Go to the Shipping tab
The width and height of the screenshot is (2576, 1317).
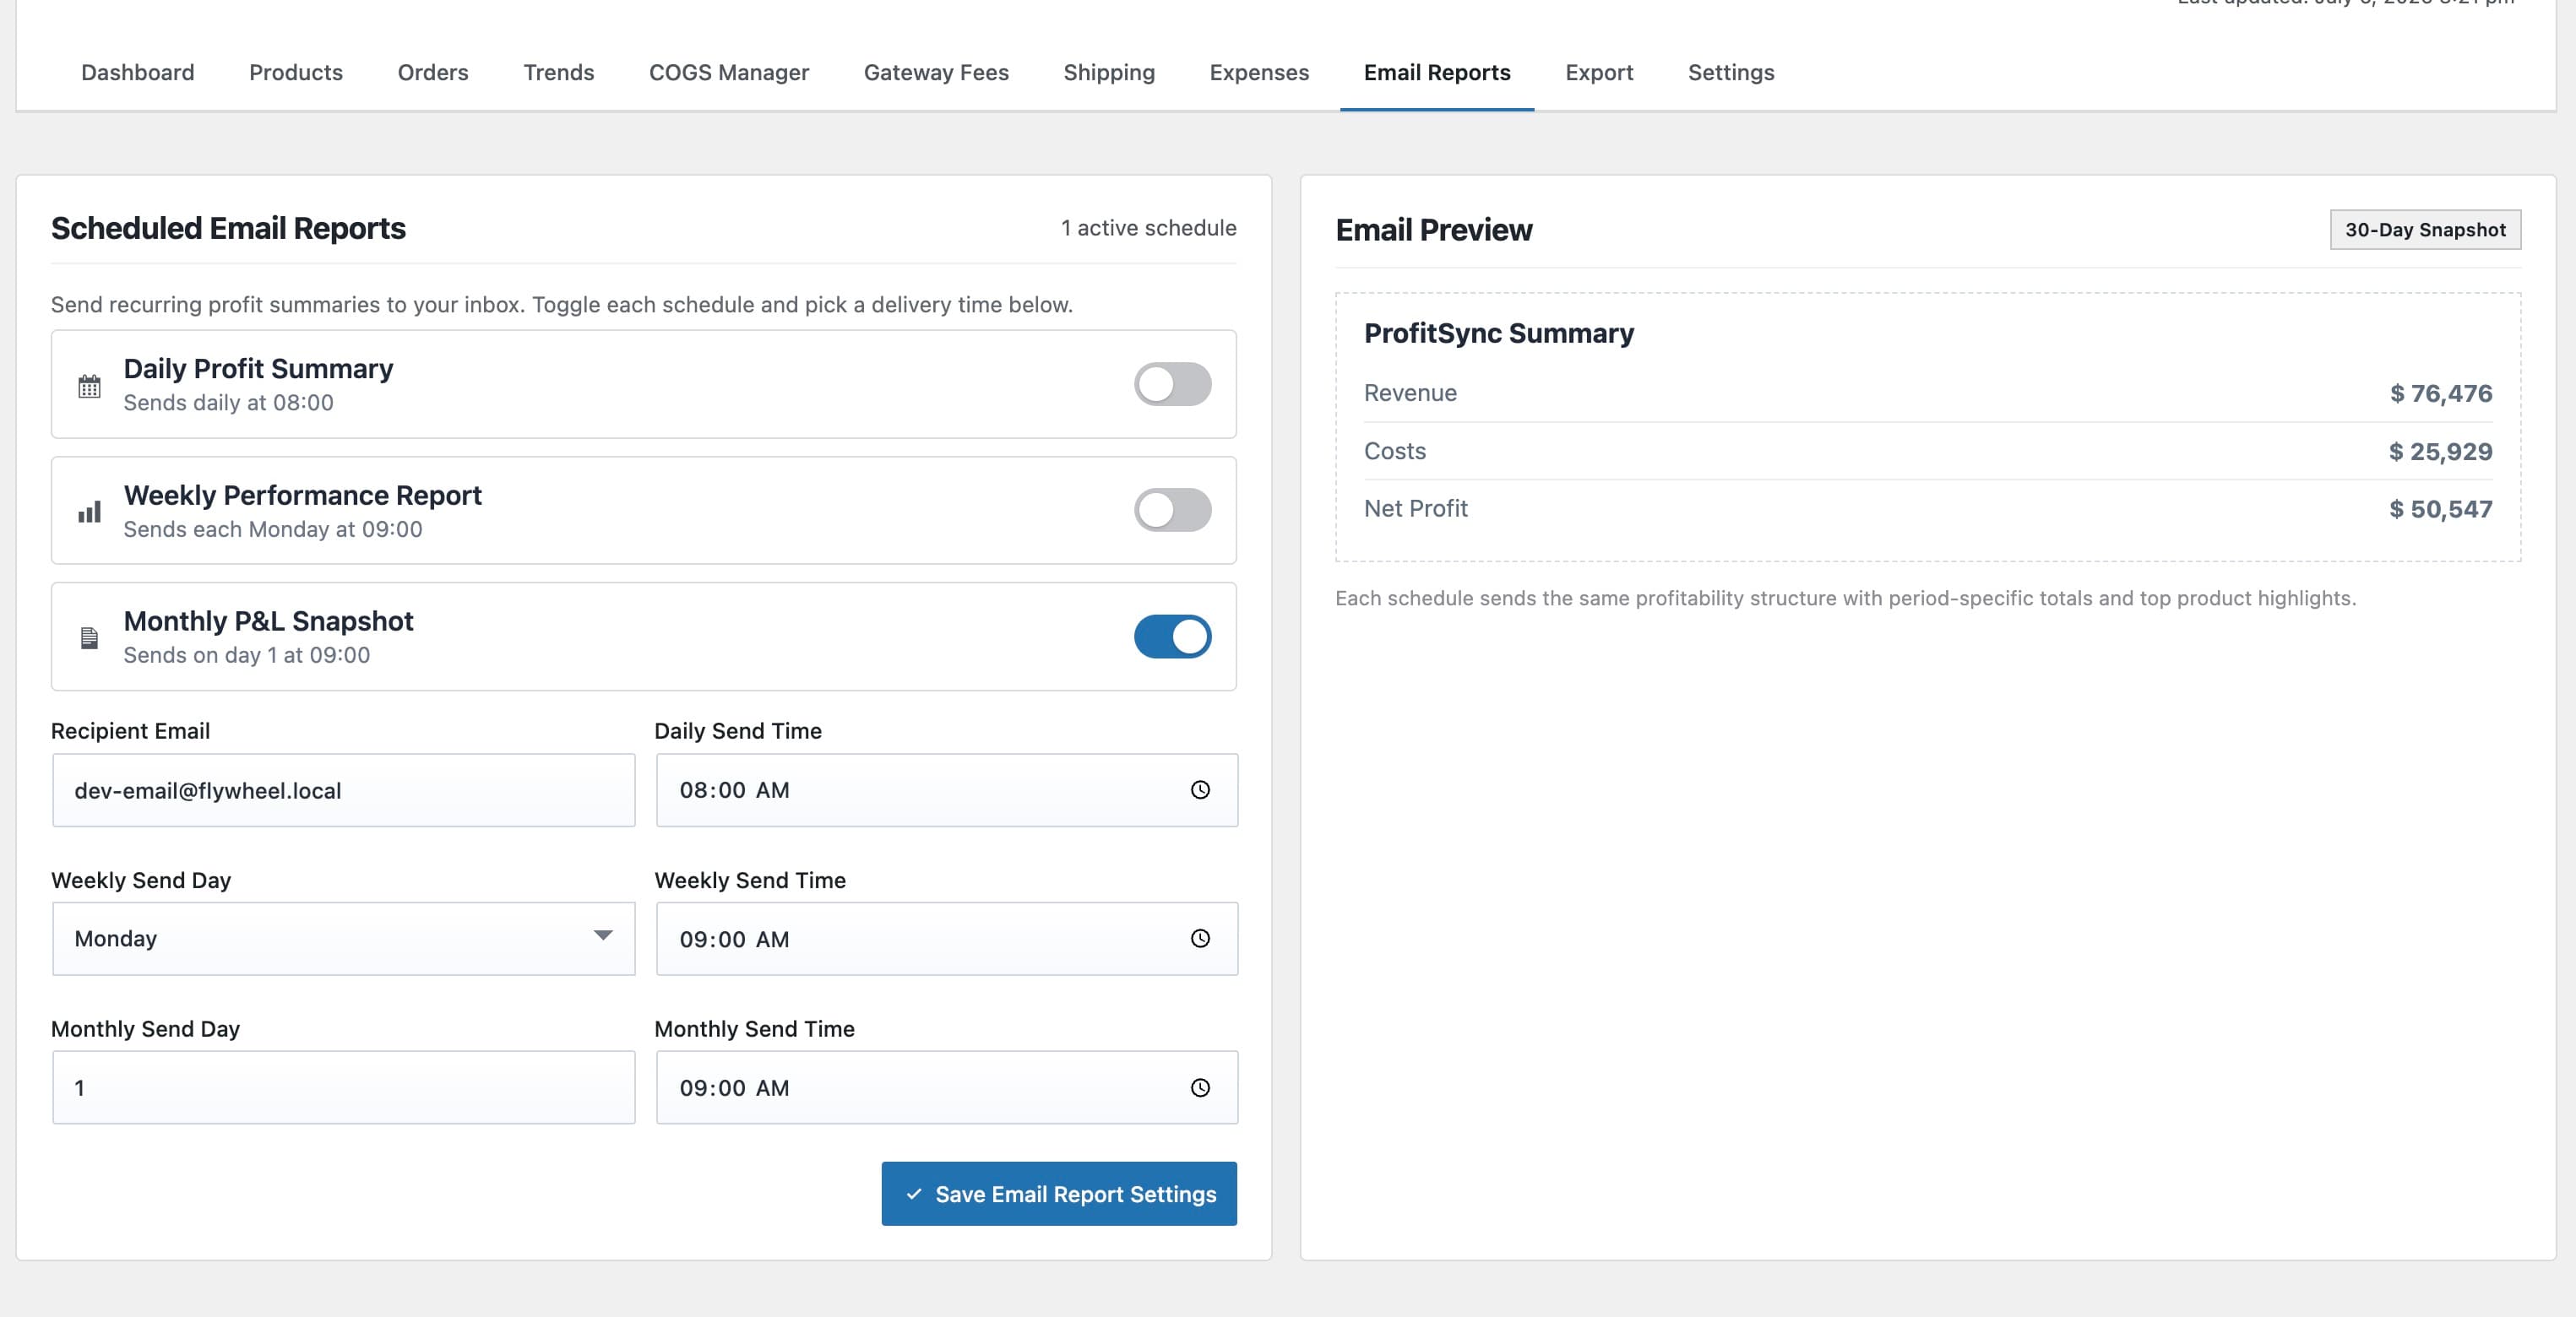(x=1109, y=72)
